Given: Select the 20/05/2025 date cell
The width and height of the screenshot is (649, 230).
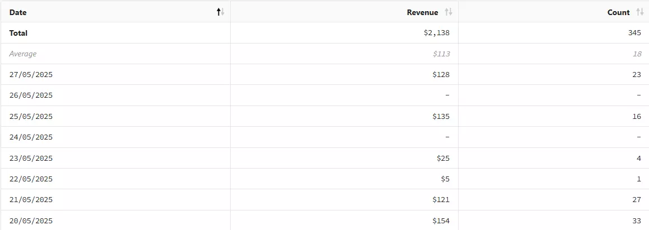Looking at the screenshot, I should tap(31, 221).
